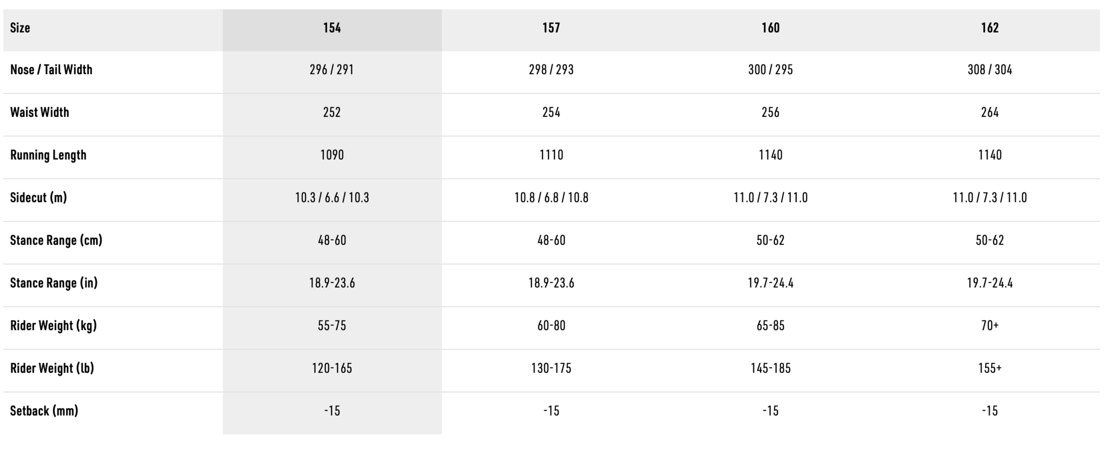Click the 145-185 rider weight value
Screen dimensions: 1111x453
(770, 368)
